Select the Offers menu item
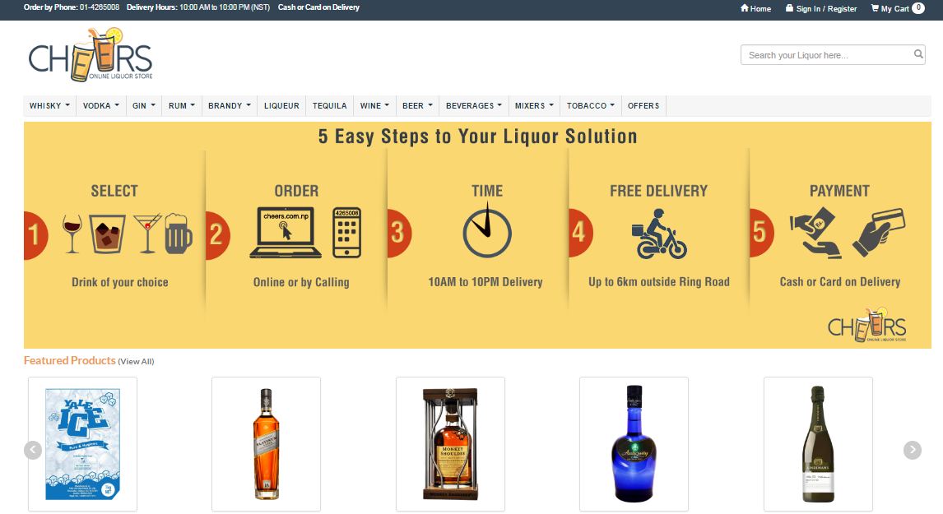943x514 pixels. tap(643, 105)
